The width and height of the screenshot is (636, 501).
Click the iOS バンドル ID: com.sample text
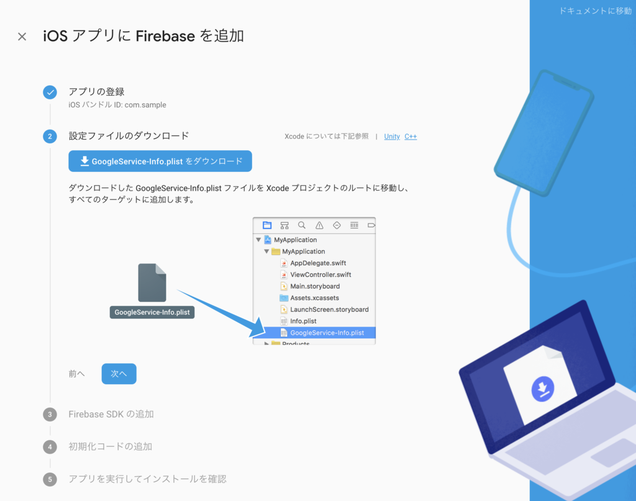[x=117, y=105]
